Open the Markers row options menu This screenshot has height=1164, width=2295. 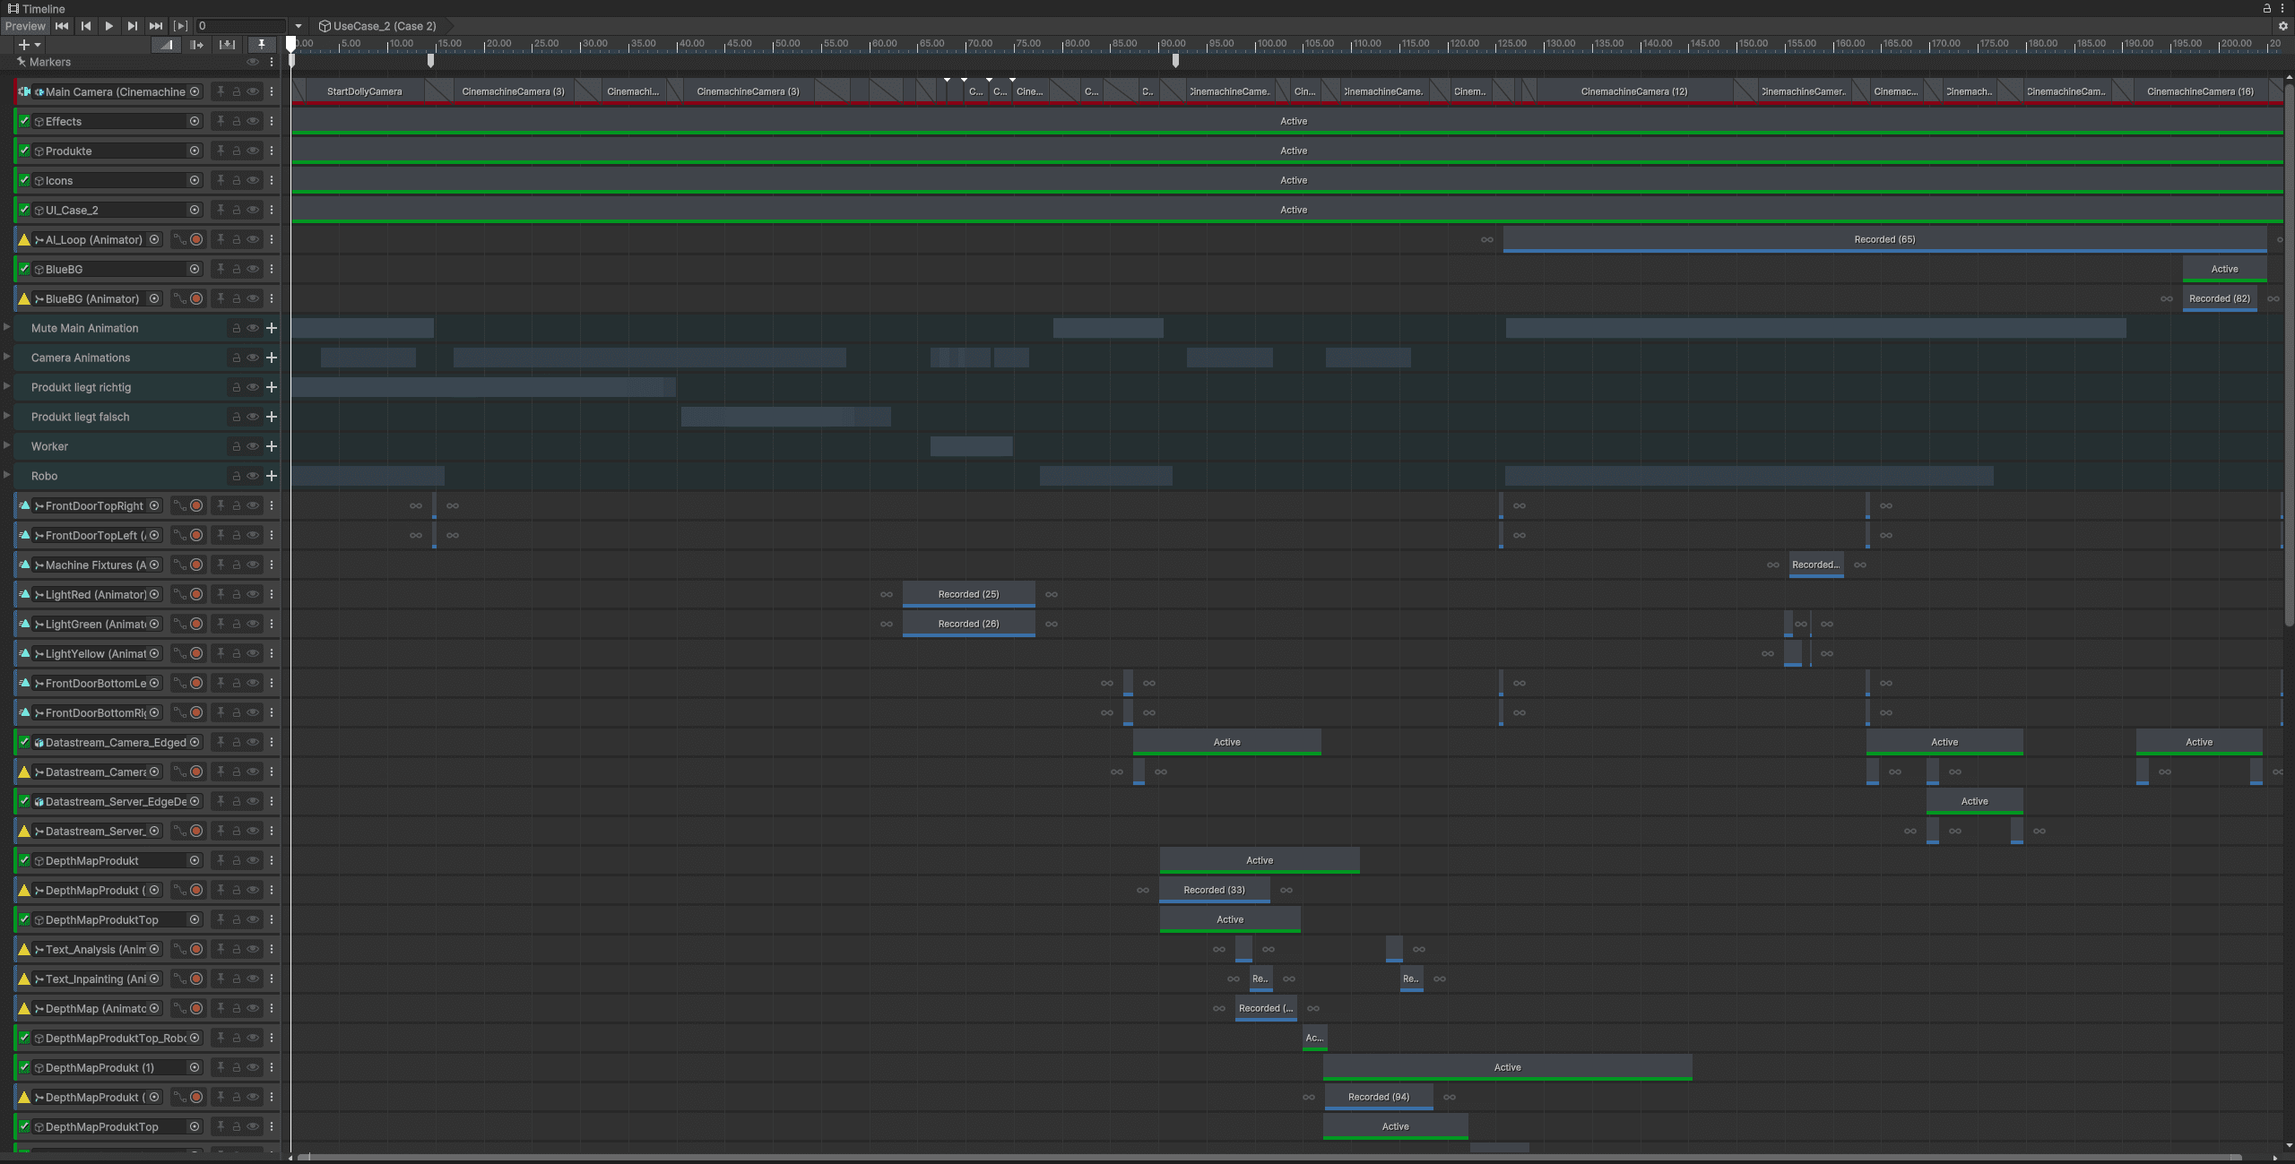272,62
